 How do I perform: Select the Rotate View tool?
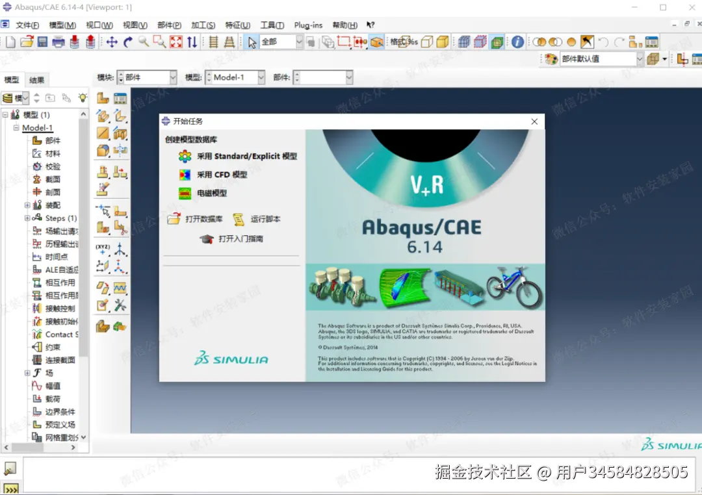(x=128, y=42)
